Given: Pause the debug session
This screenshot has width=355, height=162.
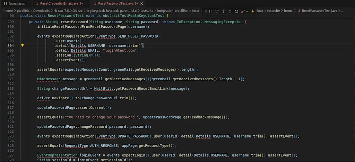Looking at the screenshot, I should coord(210,11).
